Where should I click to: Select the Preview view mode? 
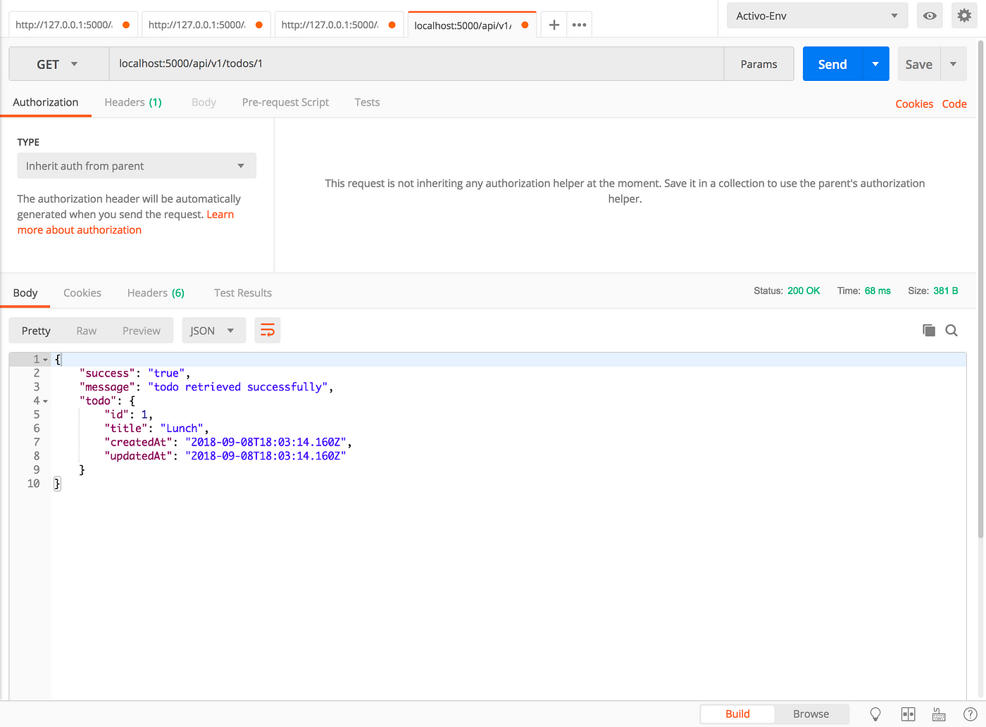click(x=142, y=330)
